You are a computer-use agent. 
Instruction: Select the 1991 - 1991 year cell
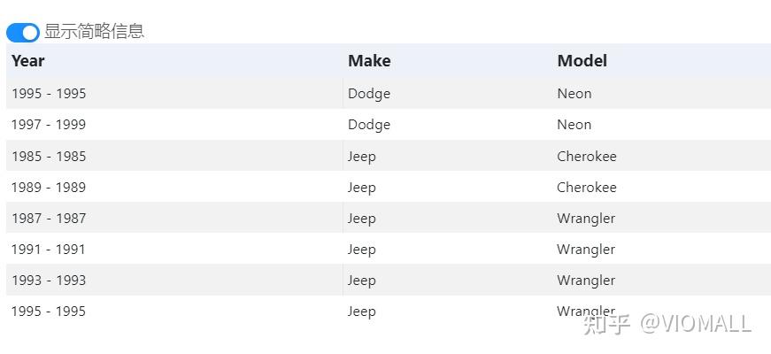point(49,250)
